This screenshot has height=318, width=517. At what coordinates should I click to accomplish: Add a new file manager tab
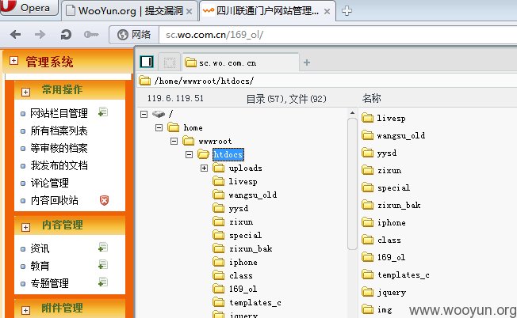pos(307,62)
